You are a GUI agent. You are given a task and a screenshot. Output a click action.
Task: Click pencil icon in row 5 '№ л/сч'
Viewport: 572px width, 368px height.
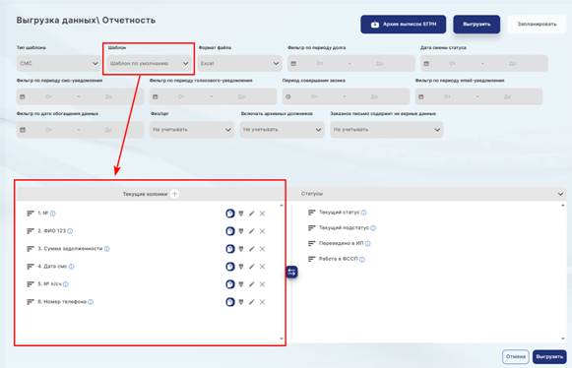click(252, 284)
